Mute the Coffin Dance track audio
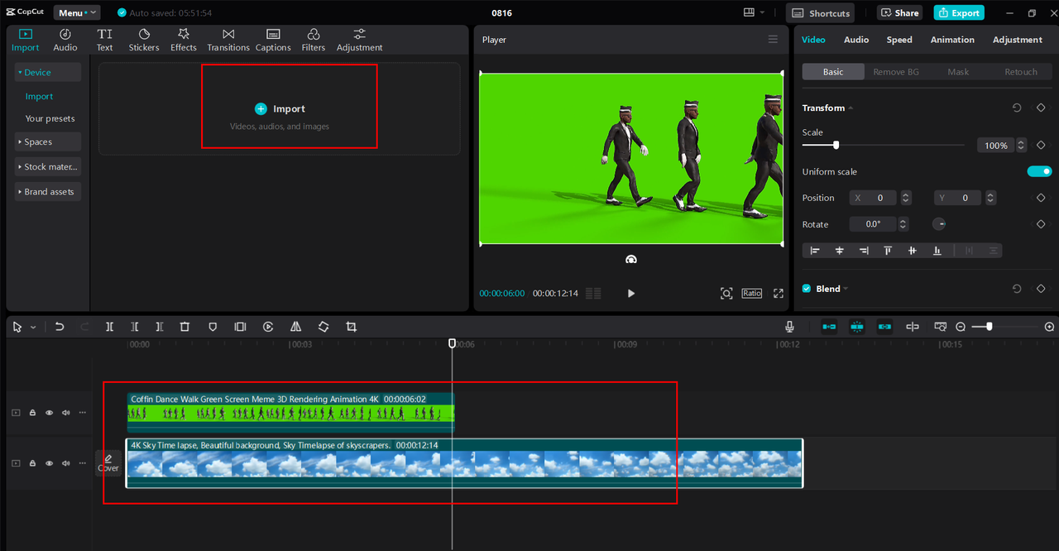The height and width of the screenshot is (551, 1059). tap(65, 412)
